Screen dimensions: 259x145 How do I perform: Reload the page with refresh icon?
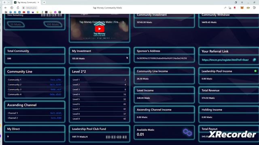[x=18, y=8]
